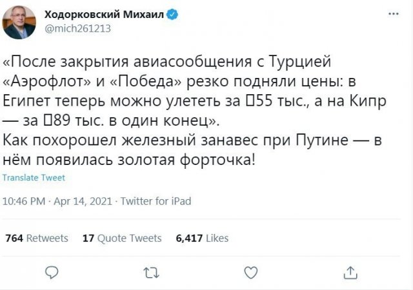Reply to the tweet via speech bubble icon
This screenshot has height=290, width=413.
pos(53,273)
